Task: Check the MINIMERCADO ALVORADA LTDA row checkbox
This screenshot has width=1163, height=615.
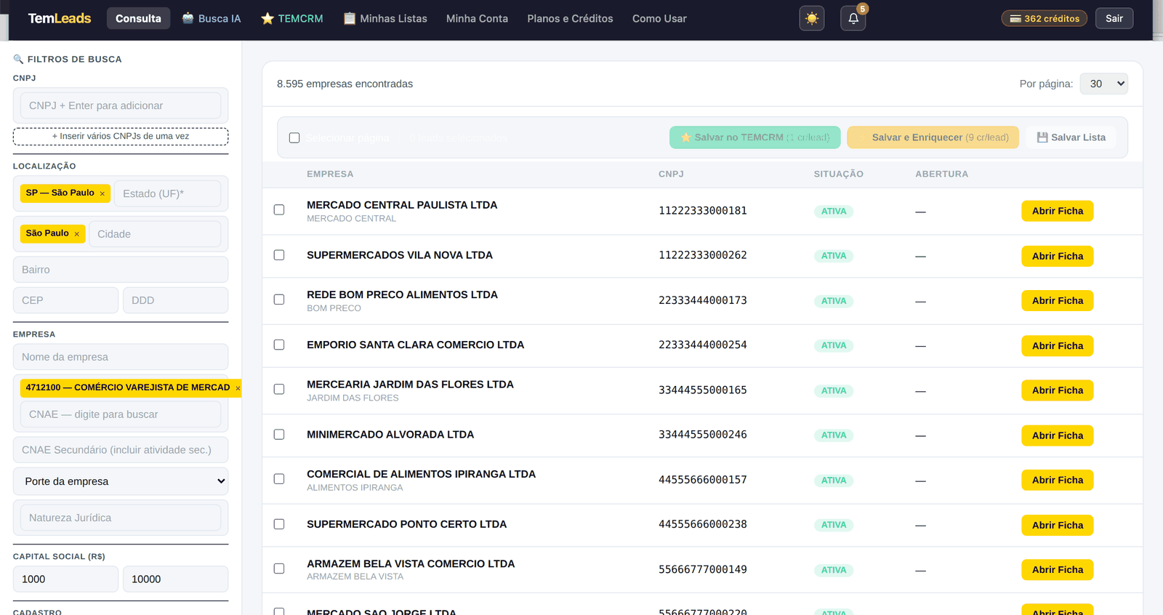Action: pyautogui.click(x=279, y=435)
